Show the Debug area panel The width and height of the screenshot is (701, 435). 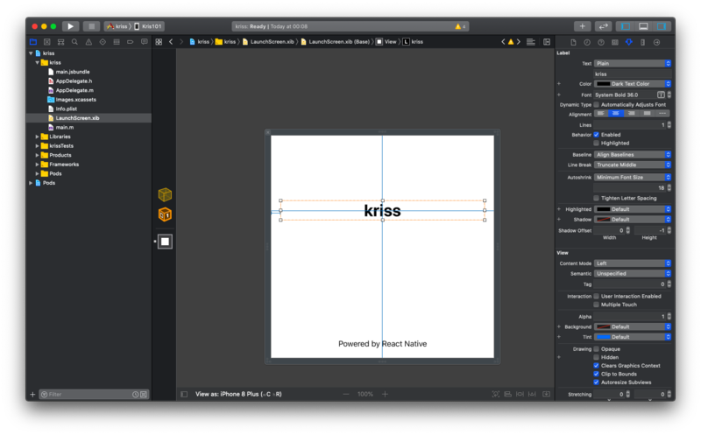click(643, 26)
